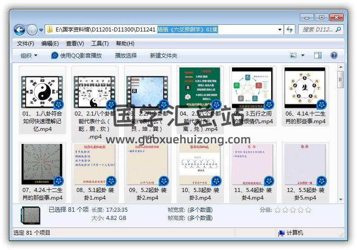357x250 pixels.
Task: Open the view options dropdown arrow
Action: click(x=303, y=55)
